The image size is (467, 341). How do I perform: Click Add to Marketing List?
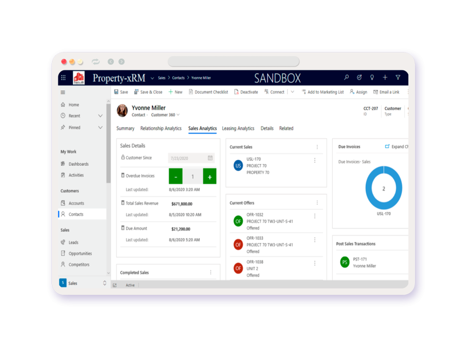click(323, 92)
